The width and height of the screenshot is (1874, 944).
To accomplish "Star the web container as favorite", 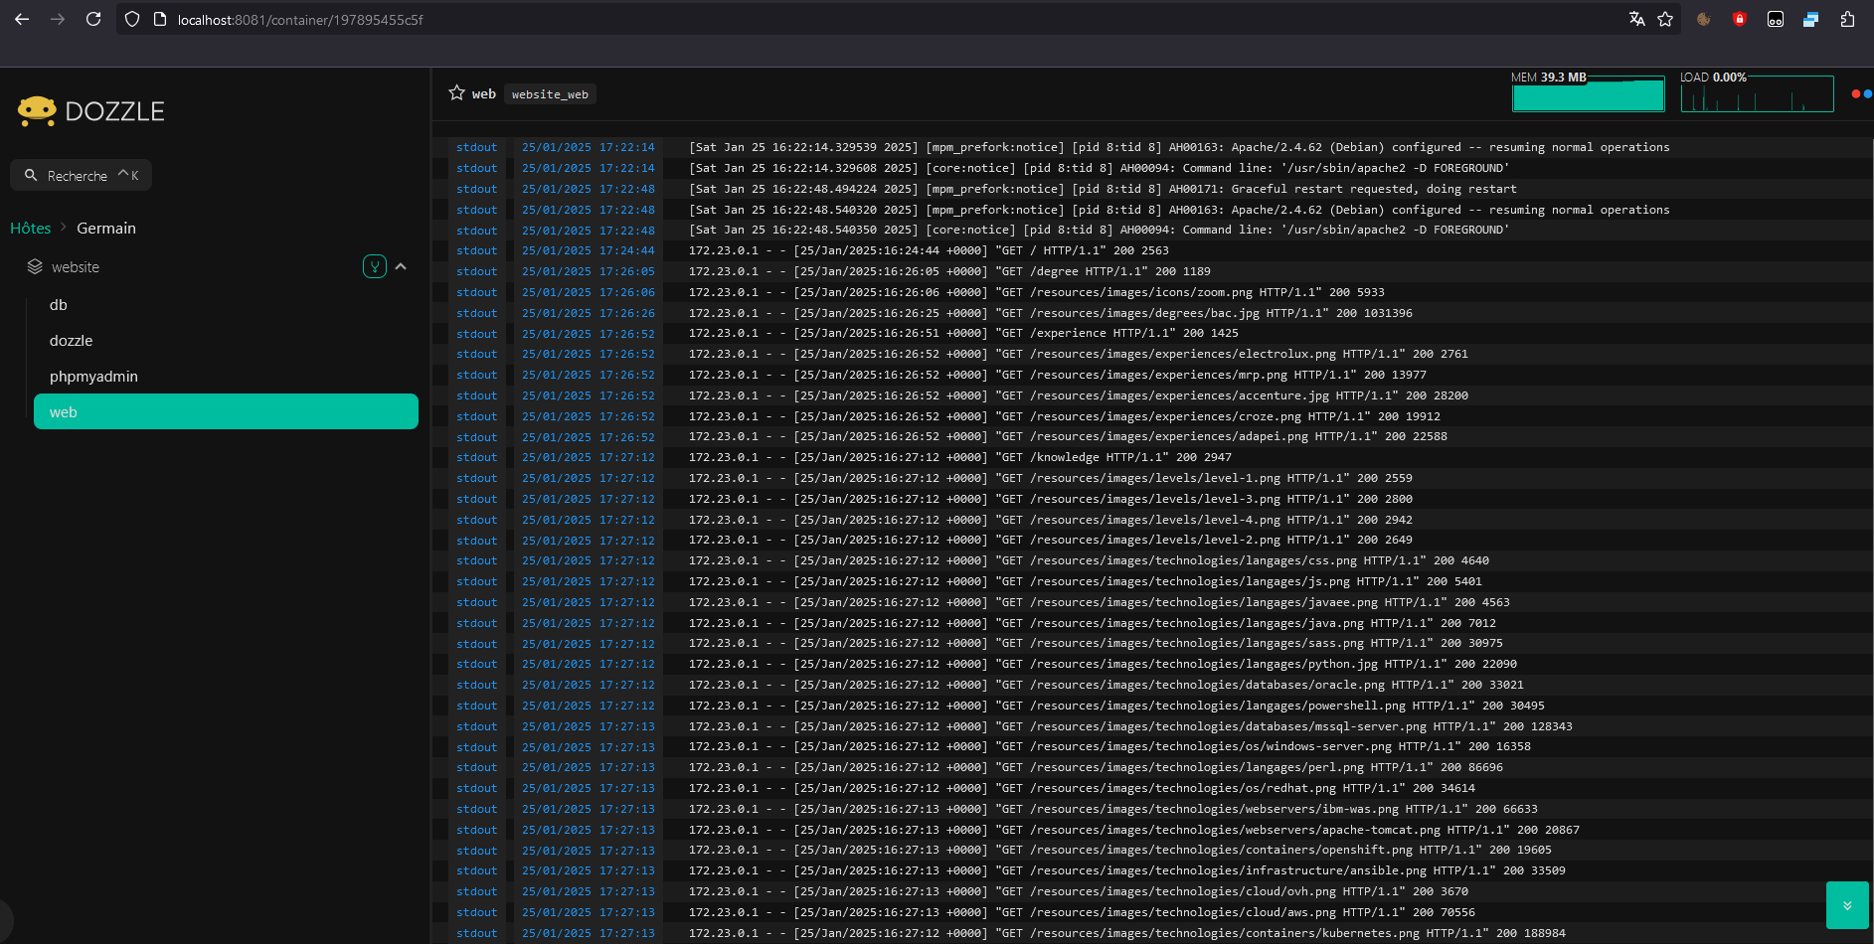I will (457, 92).
